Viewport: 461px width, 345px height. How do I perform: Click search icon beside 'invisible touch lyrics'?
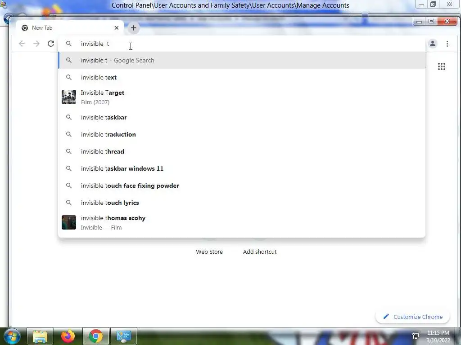[x=68, y=203]
